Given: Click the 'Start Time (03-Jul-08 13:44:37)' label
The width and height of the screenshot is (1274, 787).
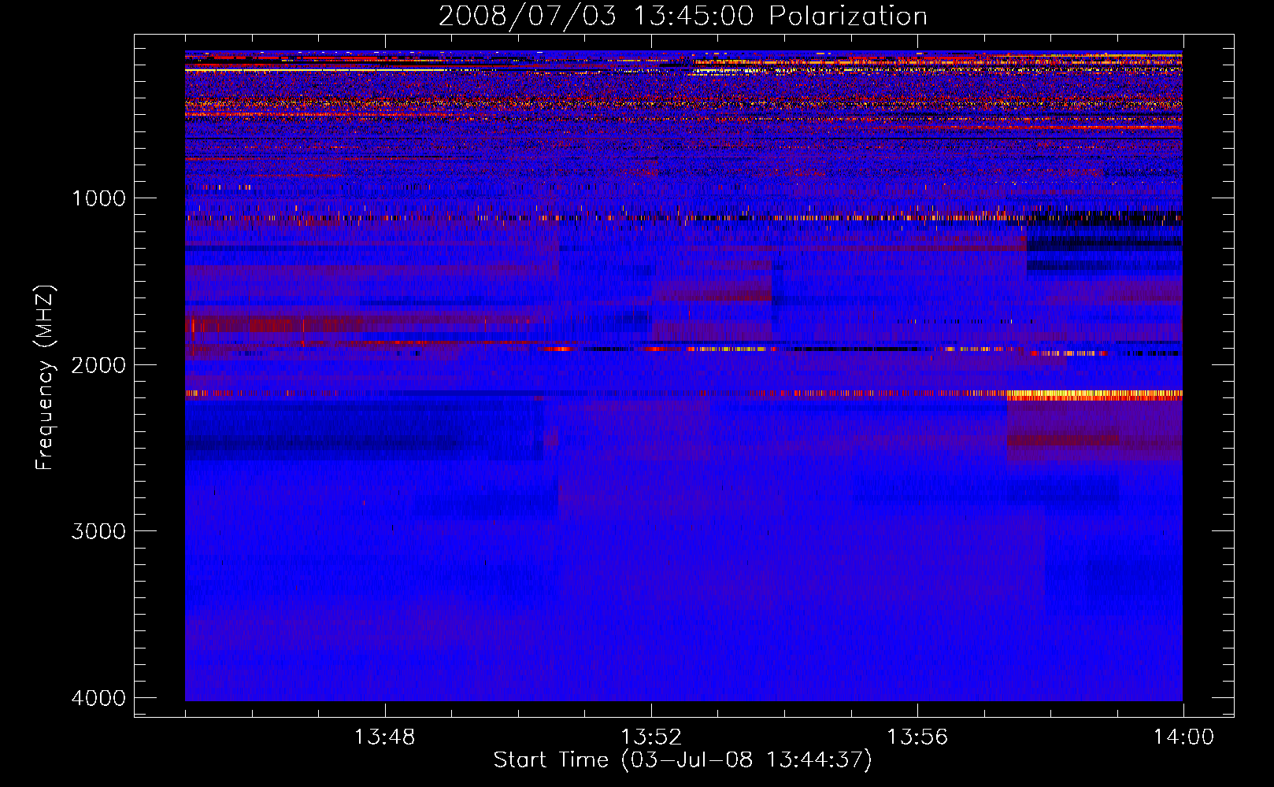Looking at the screenshot, I should (x=683, y=760).
